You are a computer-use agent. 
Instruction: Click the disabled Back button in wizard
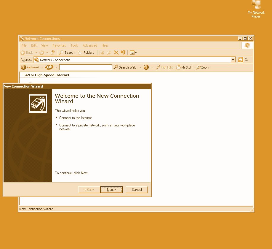(x=89, y=190)
